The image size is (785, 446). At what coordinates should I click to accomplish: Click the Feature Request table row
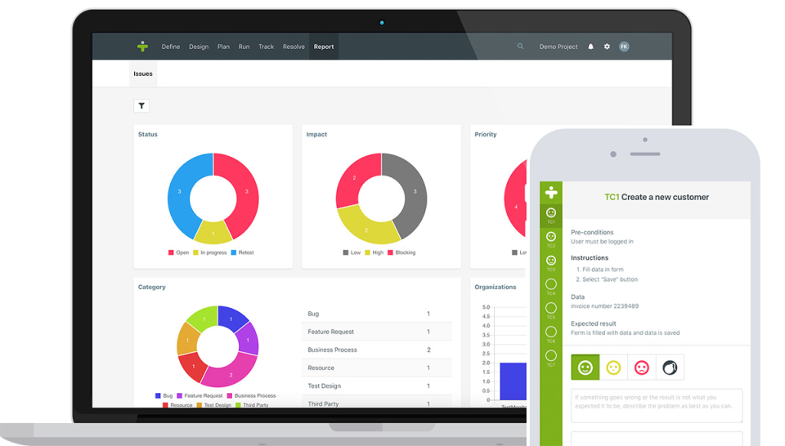tap(377, 332)
